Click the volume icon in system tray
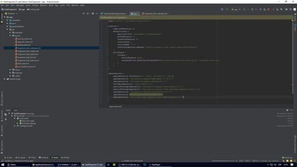This screenshot has width=297, height=167. (x=275, y=165)
